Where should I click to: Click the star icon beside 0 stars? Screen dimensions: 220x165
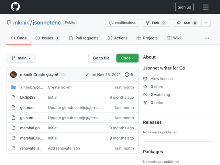(x=145, y=87)
